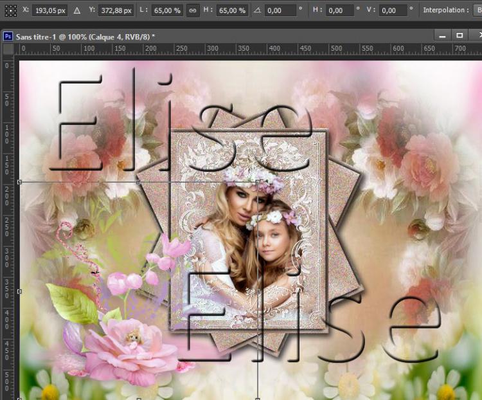Image resolution: width=482 pixels, height=400 pixels.
Task: Click the restore button of the document window
Action: (459, 35)
